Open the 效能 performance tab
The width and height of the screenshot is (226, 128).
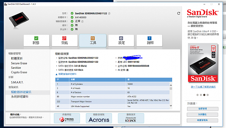tap(65, 40)
